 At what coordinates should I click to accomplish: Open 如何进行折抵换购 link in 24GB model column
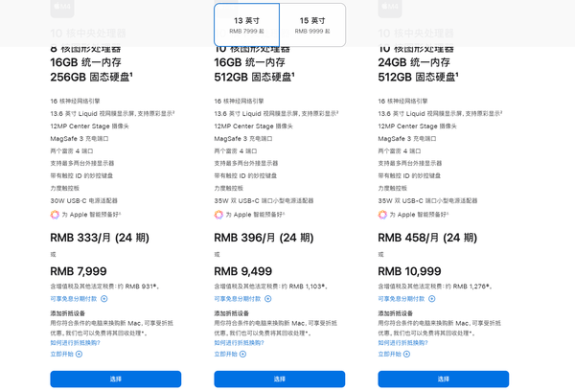[403, 342]
